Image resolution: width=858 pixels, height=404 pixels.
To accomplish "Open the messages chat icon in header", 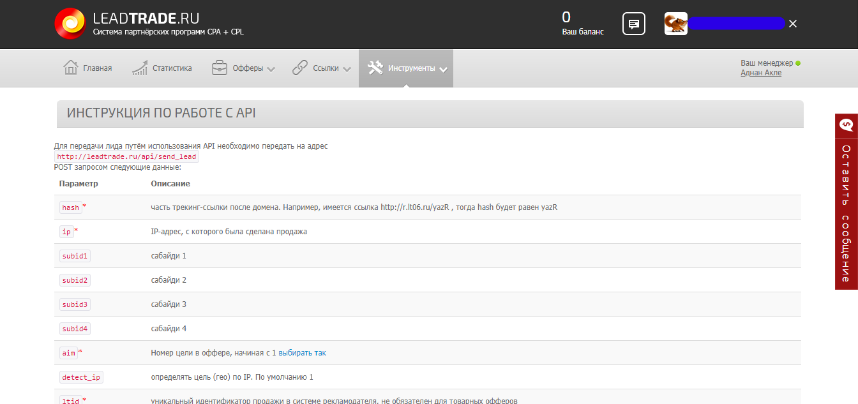I will [x=633, y=24].
